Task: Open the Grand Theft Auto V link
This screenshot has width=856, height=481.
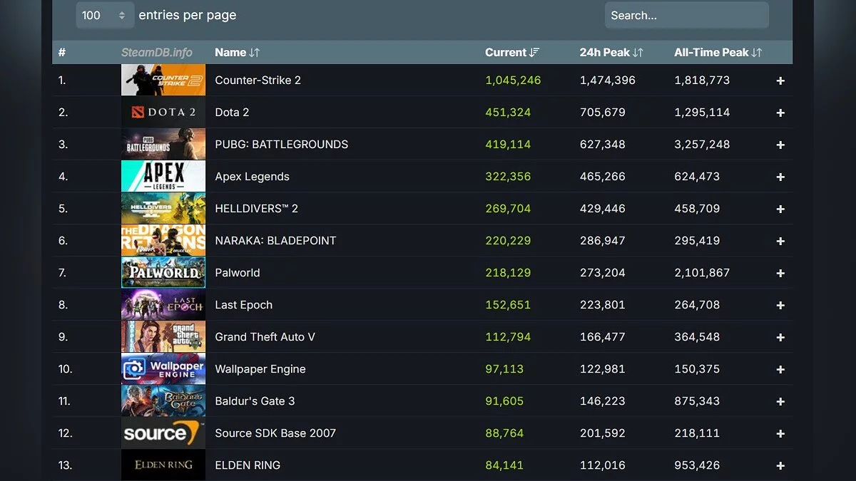Action: [265, 336]
